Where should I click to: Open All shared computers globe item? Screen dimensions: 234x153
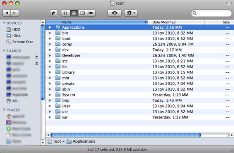(13, 101)
